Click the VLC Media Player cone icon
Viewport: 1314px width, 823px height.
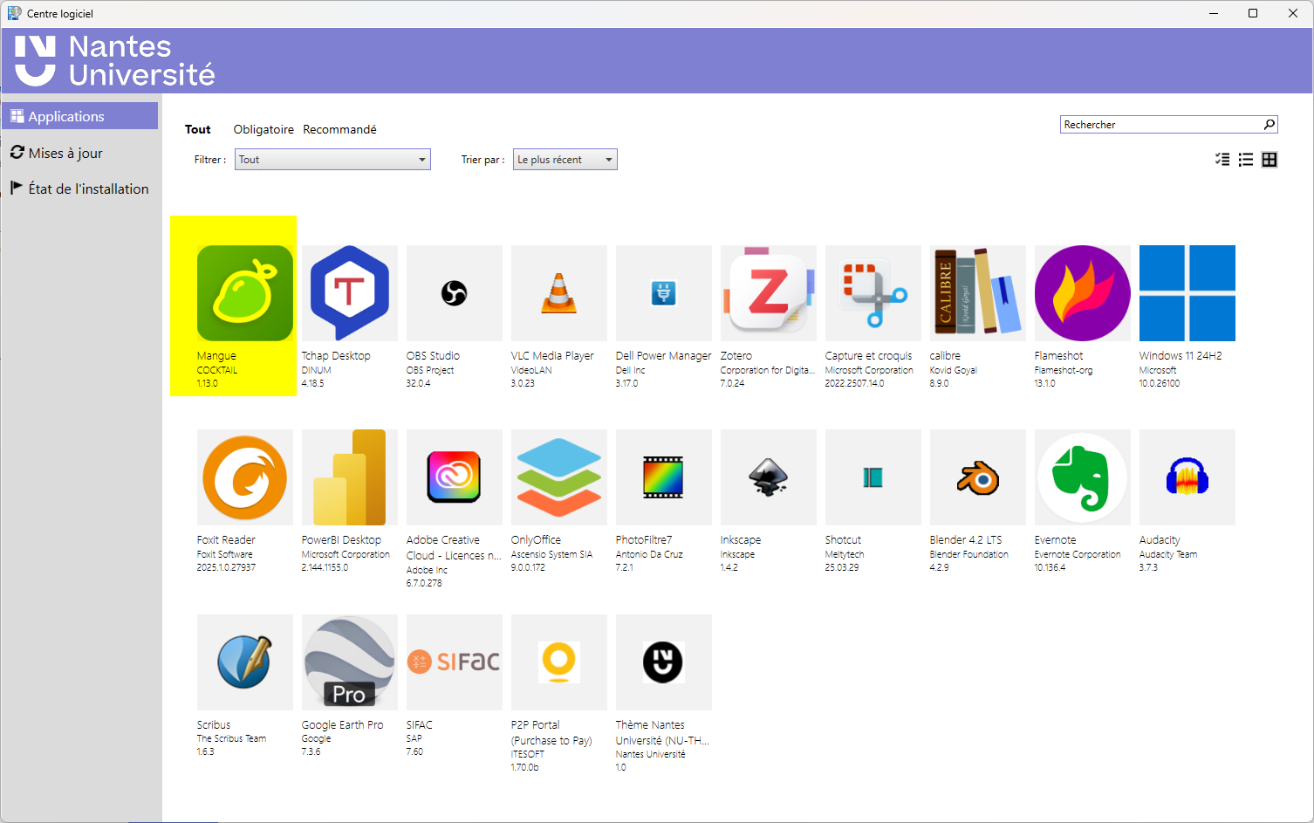[x=558, y=293]
